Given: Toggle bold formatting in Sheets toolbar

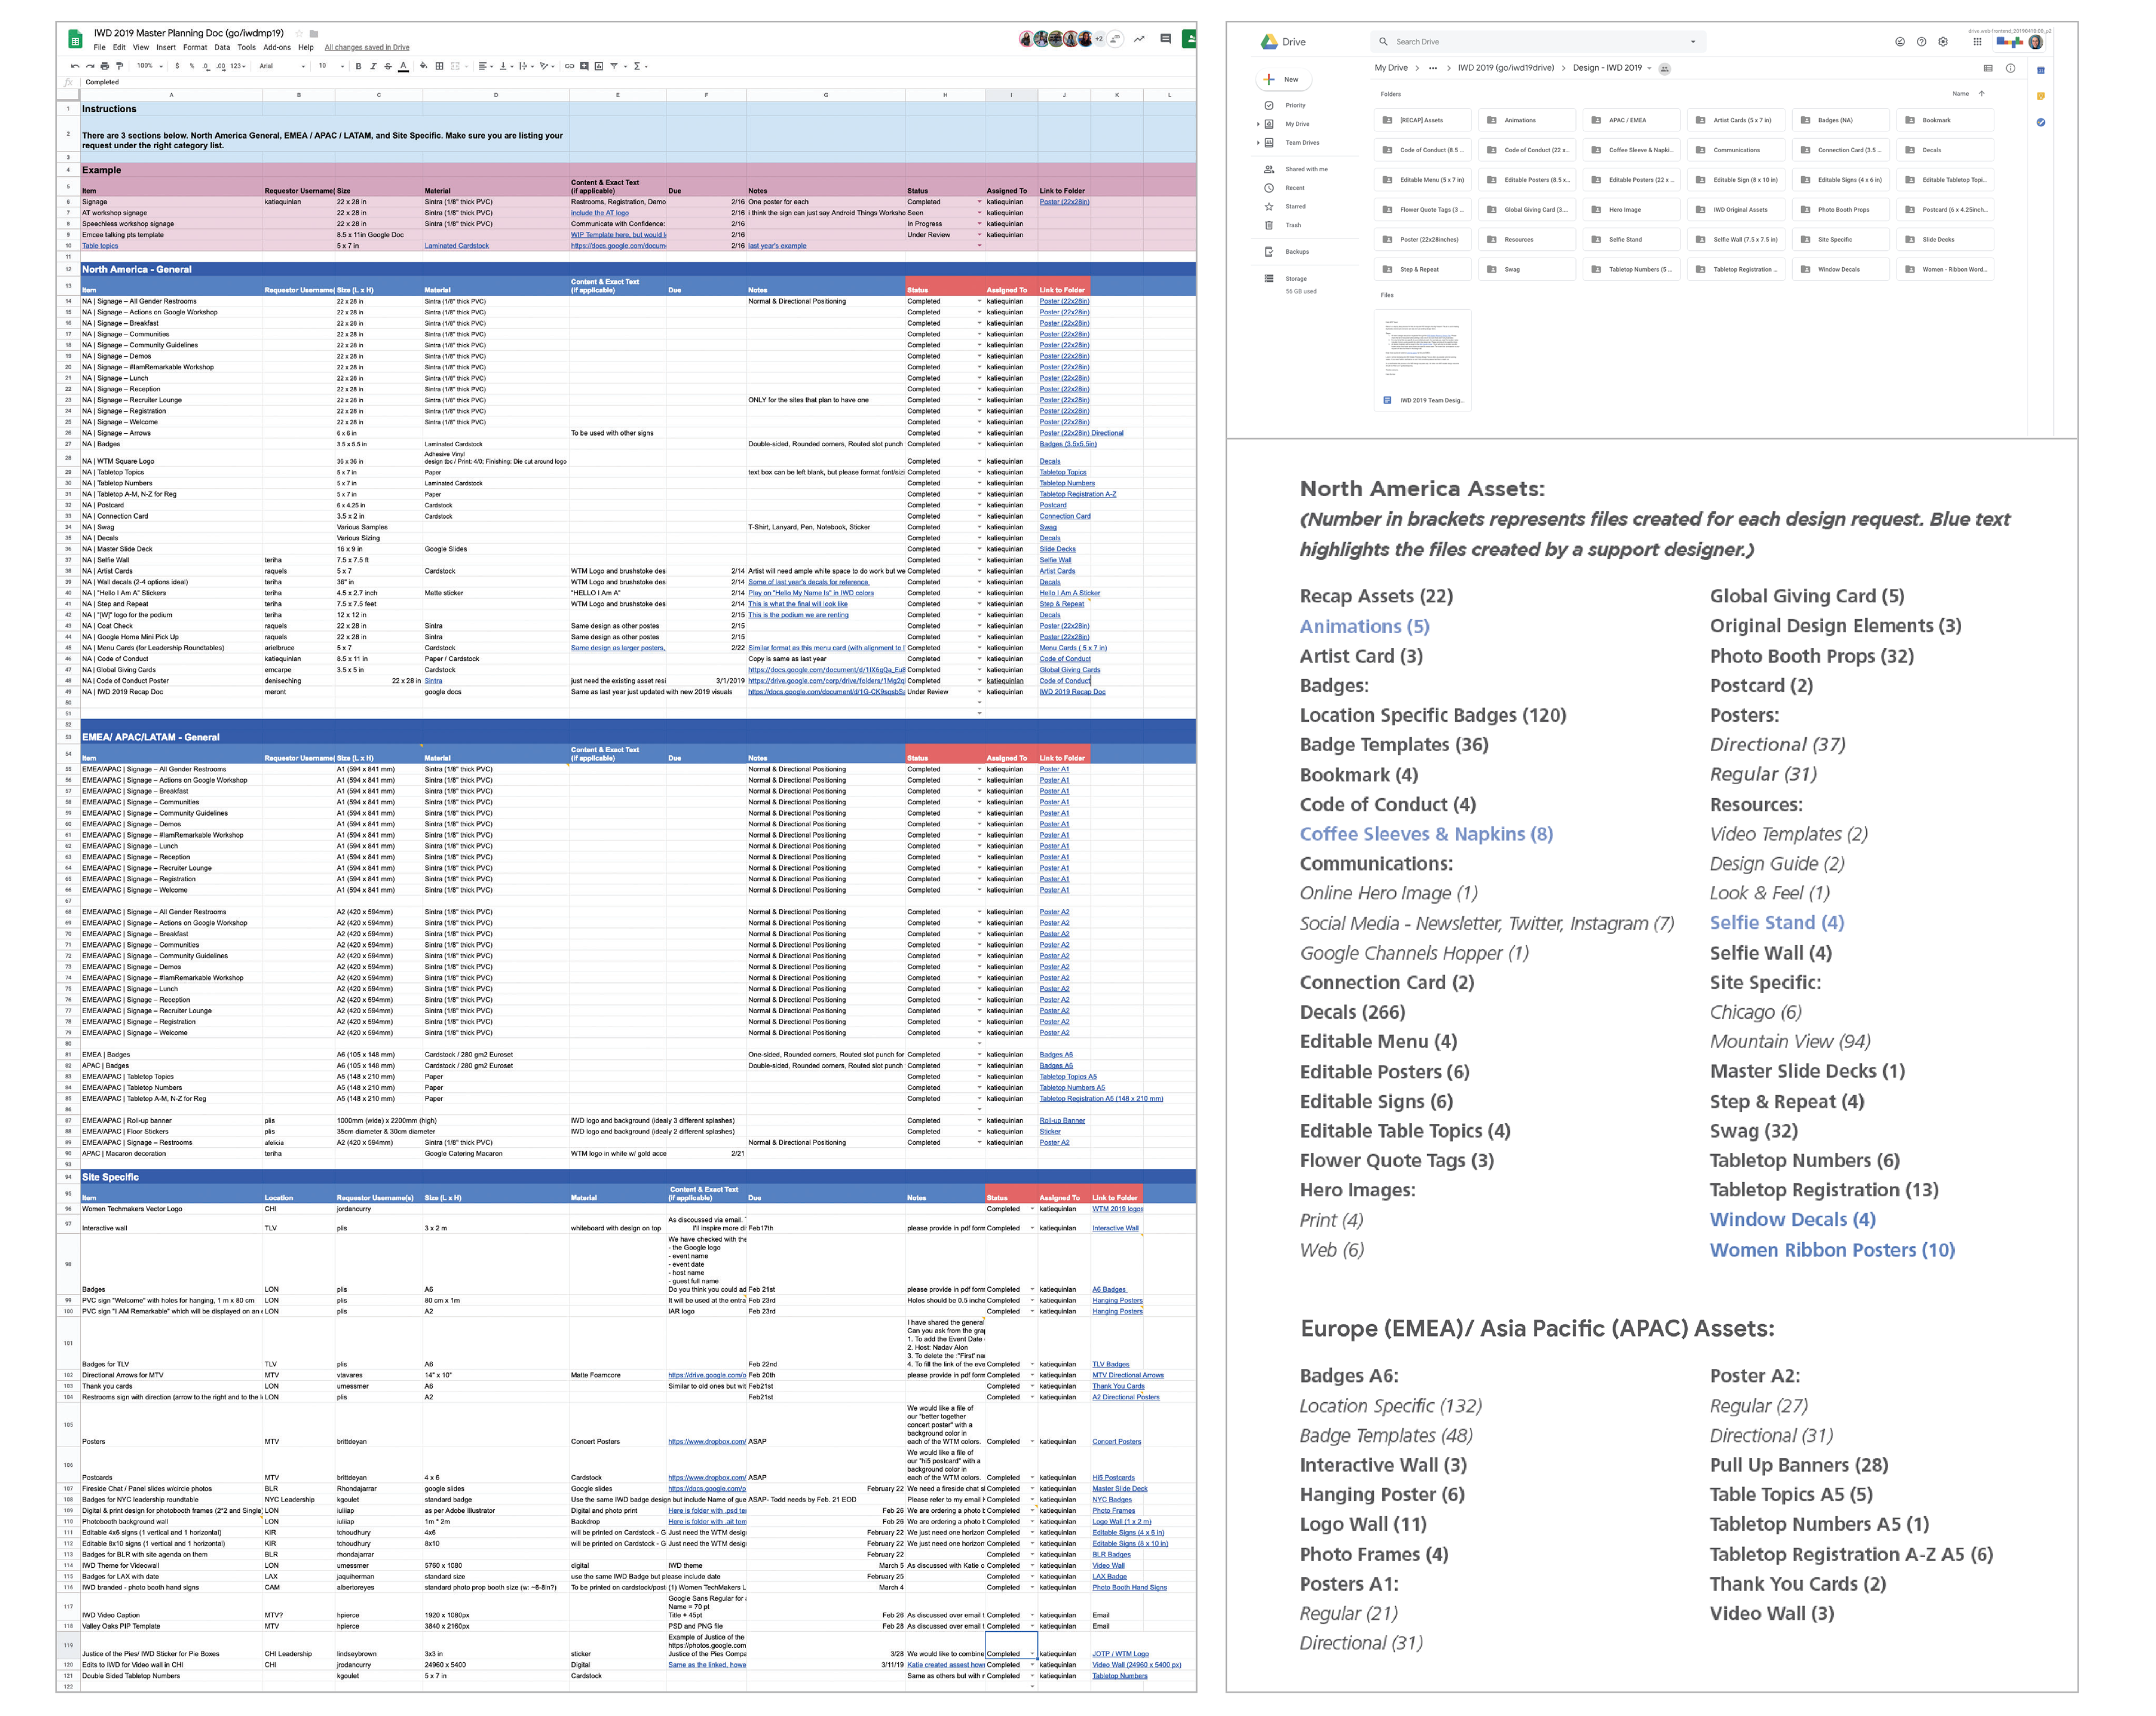Looking at the screenshot, I should pos(359,66).
